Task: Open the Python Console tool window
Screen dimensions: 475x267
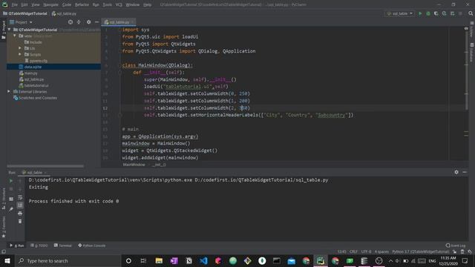Action: 91,245
